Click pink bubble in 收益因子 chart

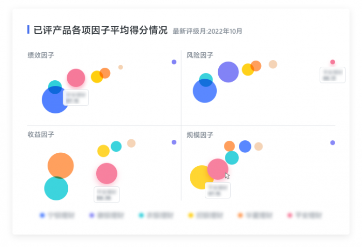coord(107,173)
